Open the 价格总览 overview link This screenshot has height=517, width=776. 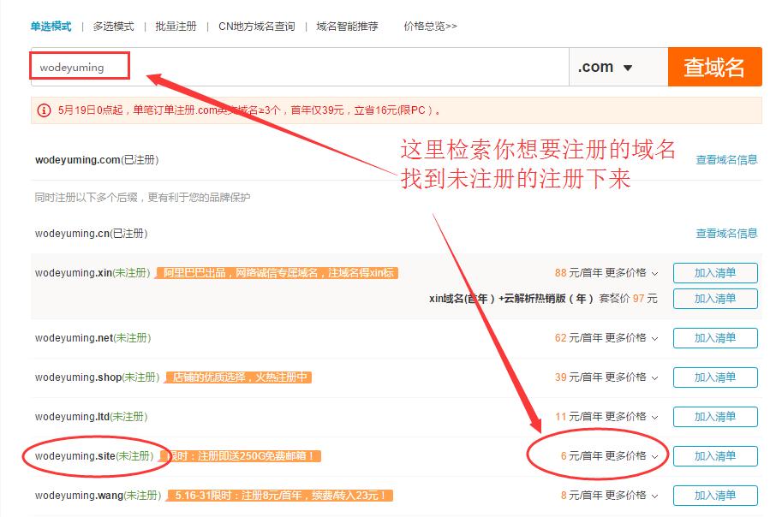427,26
